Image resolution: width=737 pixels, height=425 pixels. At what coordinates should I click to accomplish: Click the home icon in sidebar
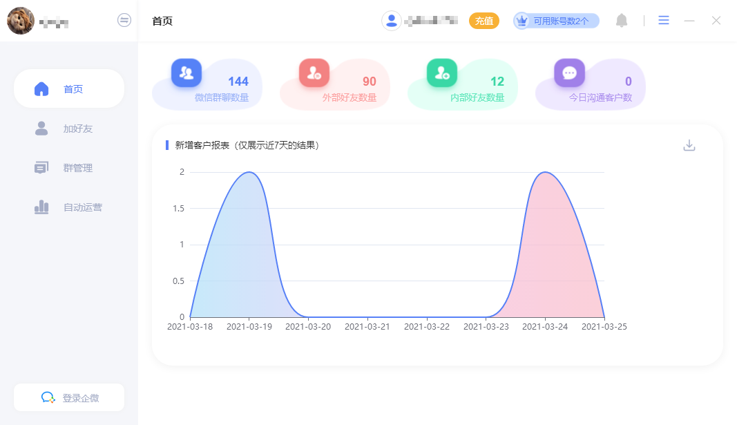click(41, 88)
